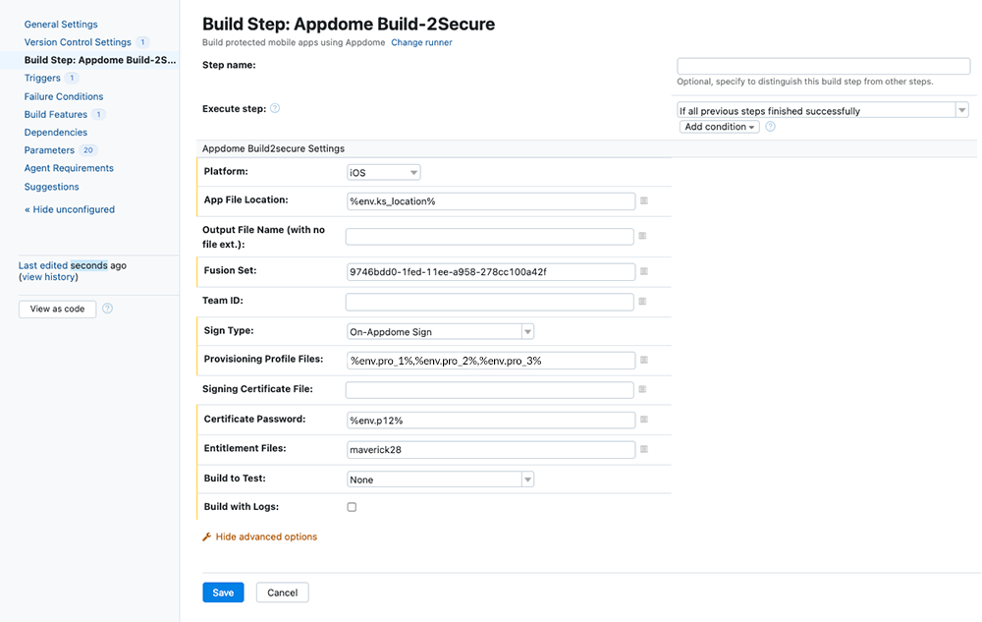This screenshot has height=622, width=982.
Task: Click parameter icon beside Certificate Password field
Action: pos(644,420)
